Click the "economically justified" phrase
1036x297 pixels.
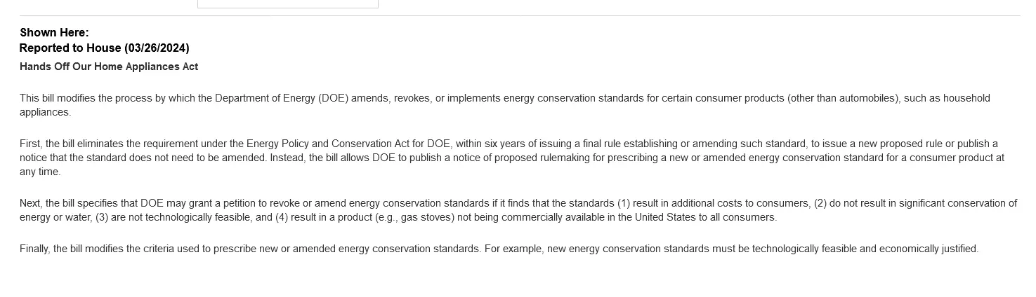pyautogui.click(x=928, y=249)
